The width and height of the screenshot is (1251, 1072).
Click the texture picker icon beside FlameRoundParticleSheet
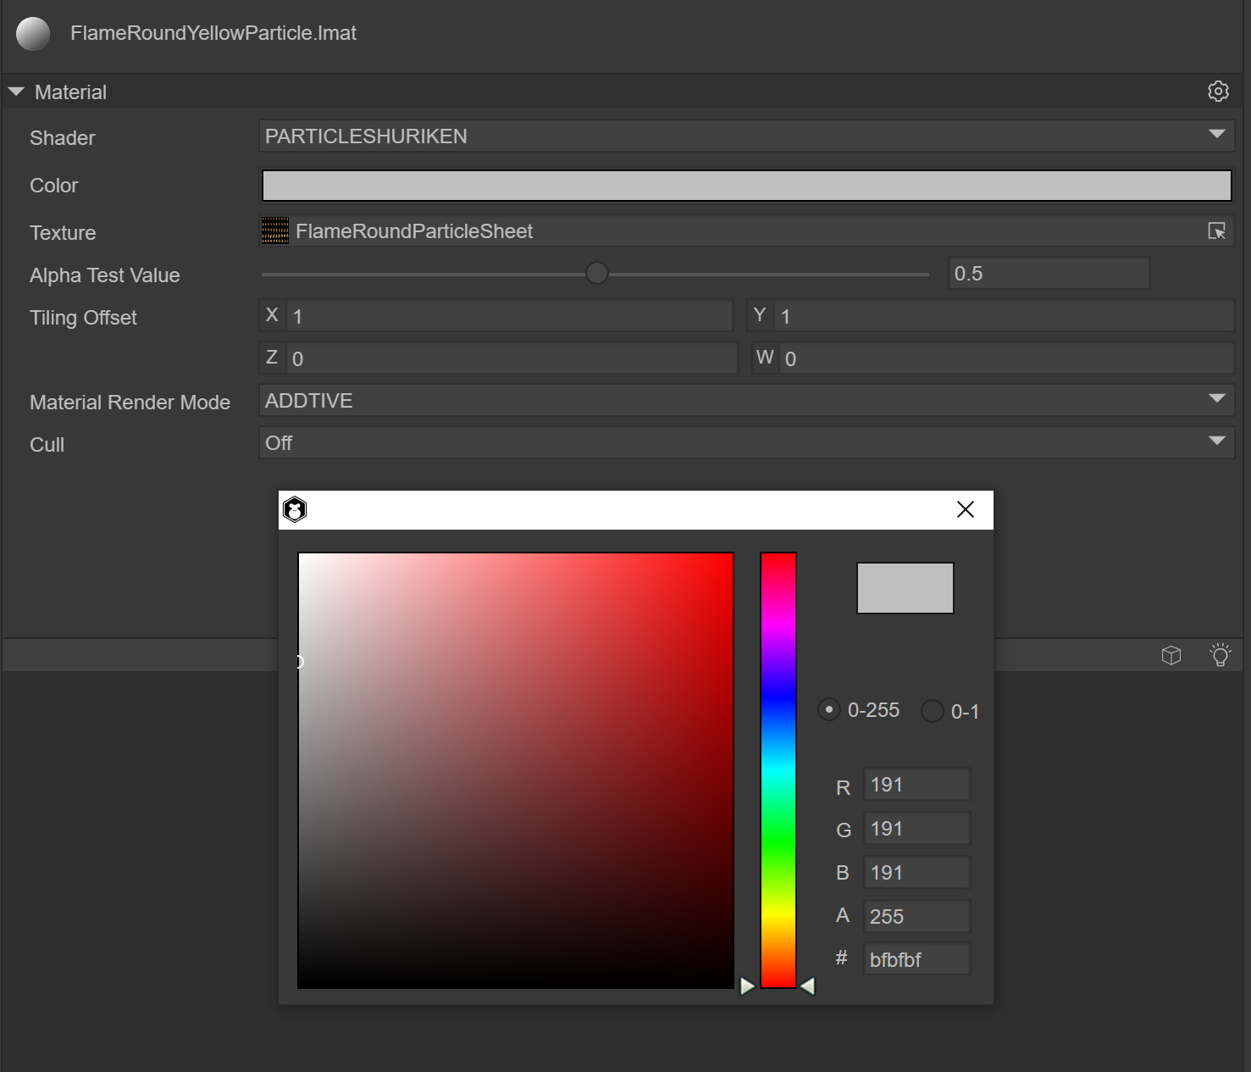pyautogui.click(x=1216, y=231)
